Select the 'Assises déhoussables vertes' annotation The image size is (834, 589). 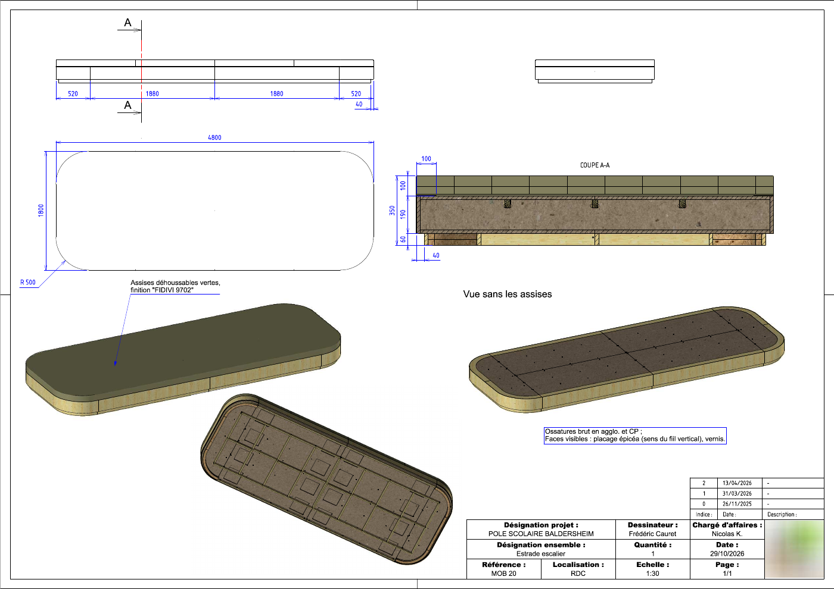point(175,286)
